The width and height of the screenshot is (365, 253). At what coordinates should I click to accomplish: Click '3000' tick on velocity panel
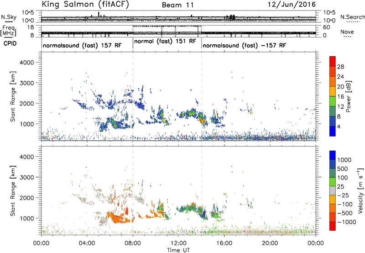27,177
